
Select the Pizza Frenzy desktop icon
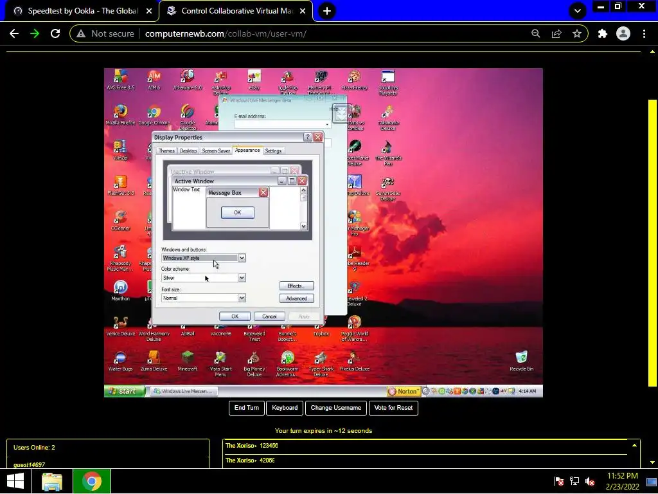[355, 80]
